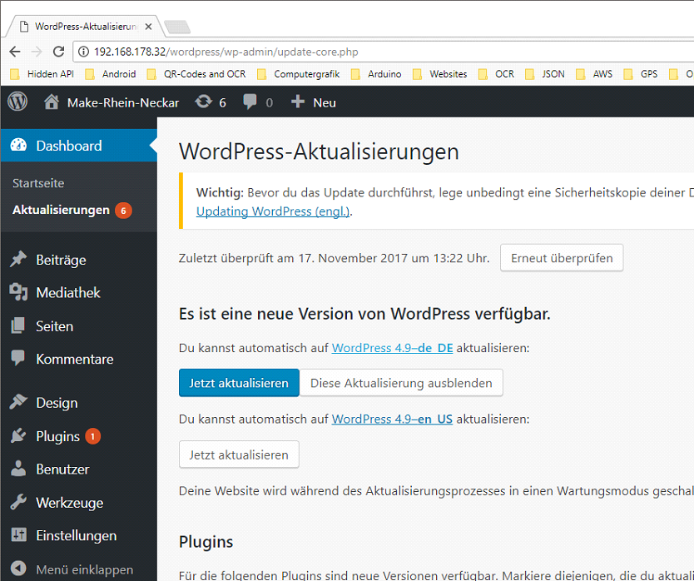Collapse the menu via Menü einklappen
The width and height of the screenshot is (694, 581).
[x=83, y=570]
